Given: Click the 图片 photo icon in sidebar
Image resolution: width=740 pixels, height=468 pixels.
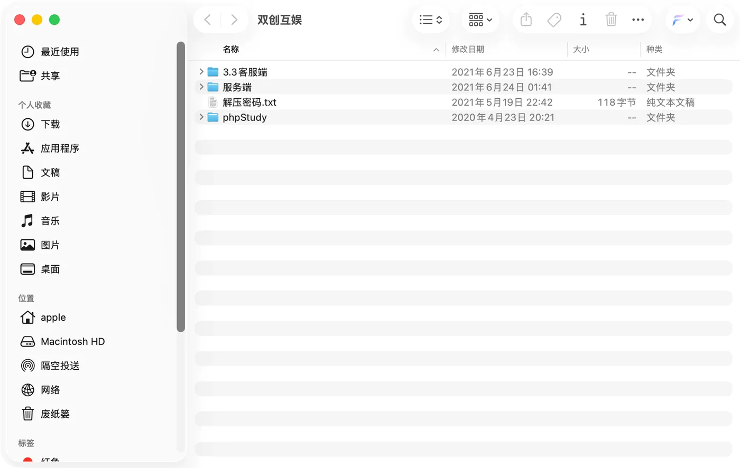Looking at the screenshot, I should click(27, 245).
